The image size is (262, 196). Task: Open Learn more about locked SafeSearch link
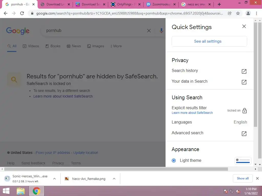coord(63,96)
